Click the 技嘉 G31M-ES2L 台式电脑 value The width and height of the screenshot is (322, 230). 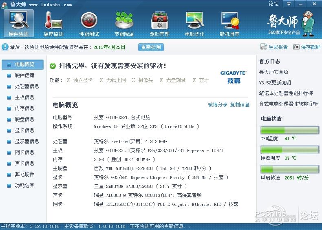click(122, 117)
